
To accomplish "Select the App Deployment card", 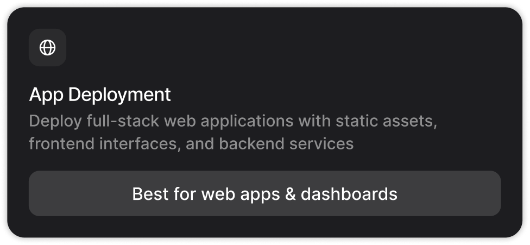I will click(x=326, y=65).
